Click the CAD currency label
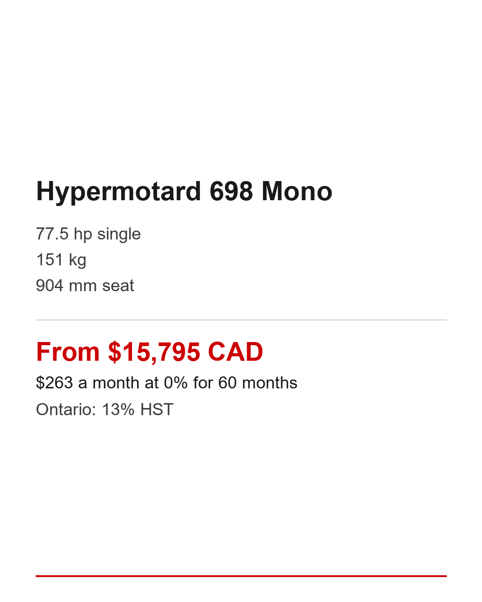The height and width of the screenshot is (602, 482). click(235, 352)
